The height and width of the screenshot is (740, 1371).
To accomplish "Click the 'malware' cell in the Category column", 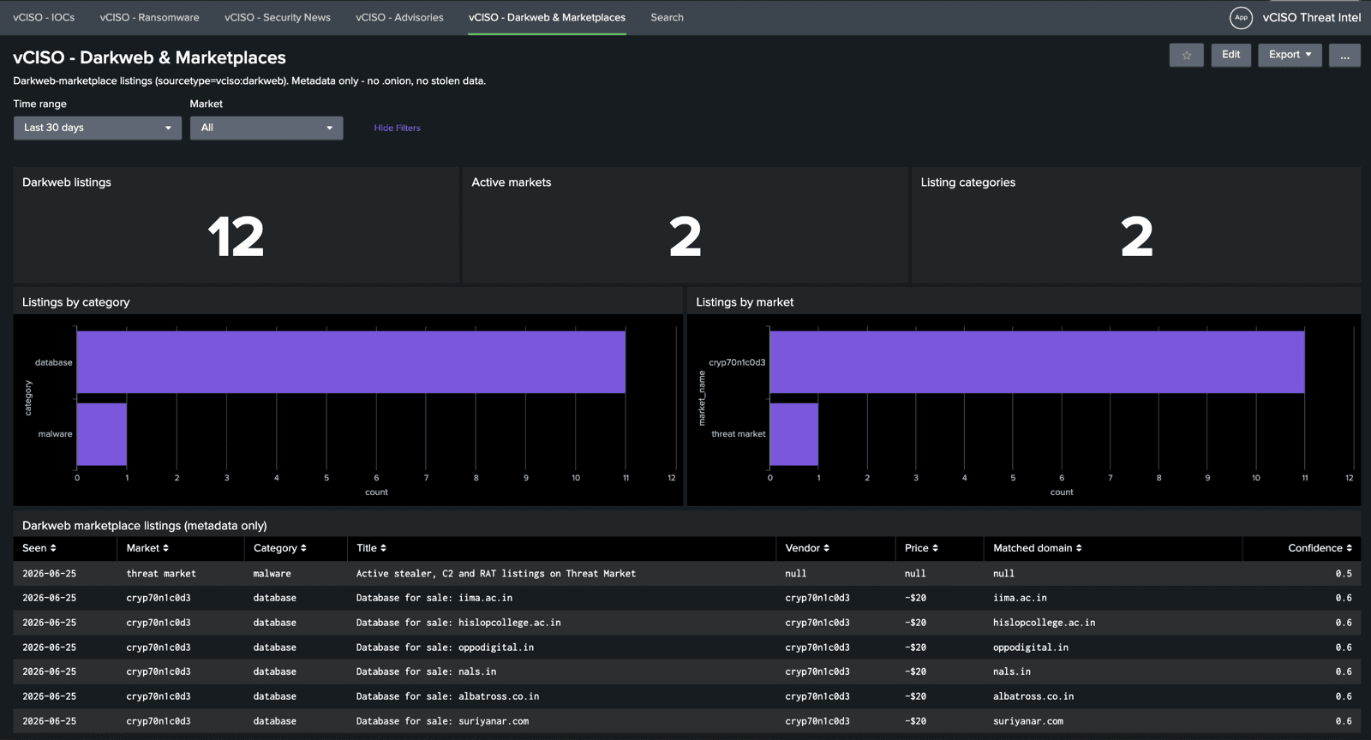I will pyautogui.click(x=272, y=574).
